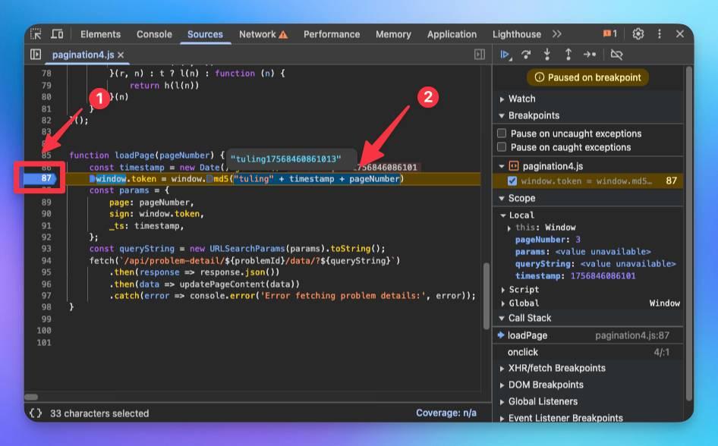Screen dimensions: 718x446
Task: Activate the inspect element picker icon
Action: pos(36,34)
